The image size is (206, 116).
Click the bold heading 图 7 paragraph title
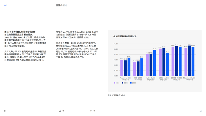(20, 33)
